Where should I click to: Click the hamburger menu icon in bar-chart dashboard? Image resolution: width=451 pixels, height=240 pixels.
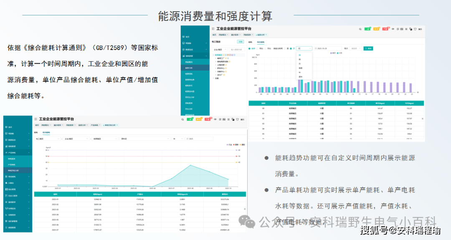(213, 29)
